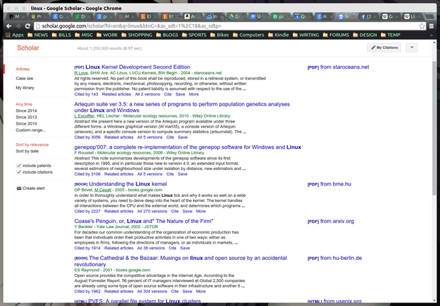Open the PDF from staroceans.net

point(339,67)
